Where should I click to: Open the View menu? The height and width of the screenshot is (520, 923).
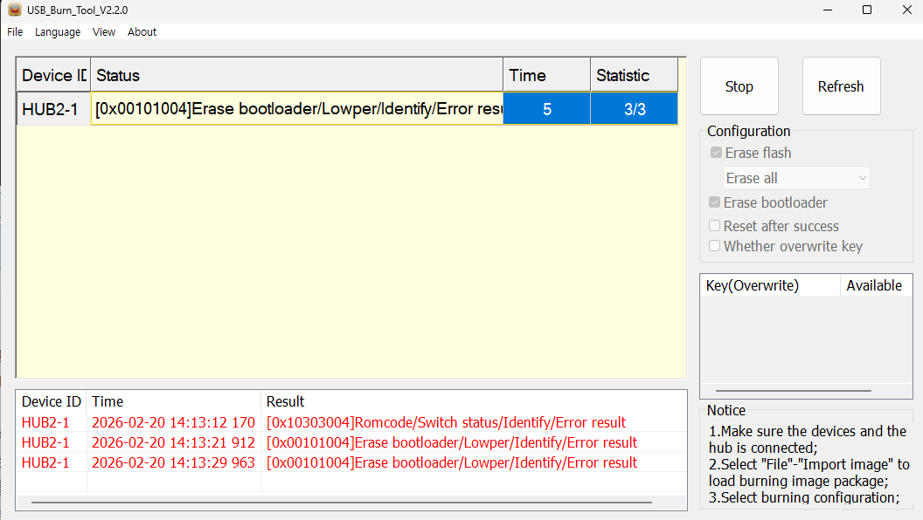coord(104,32)
